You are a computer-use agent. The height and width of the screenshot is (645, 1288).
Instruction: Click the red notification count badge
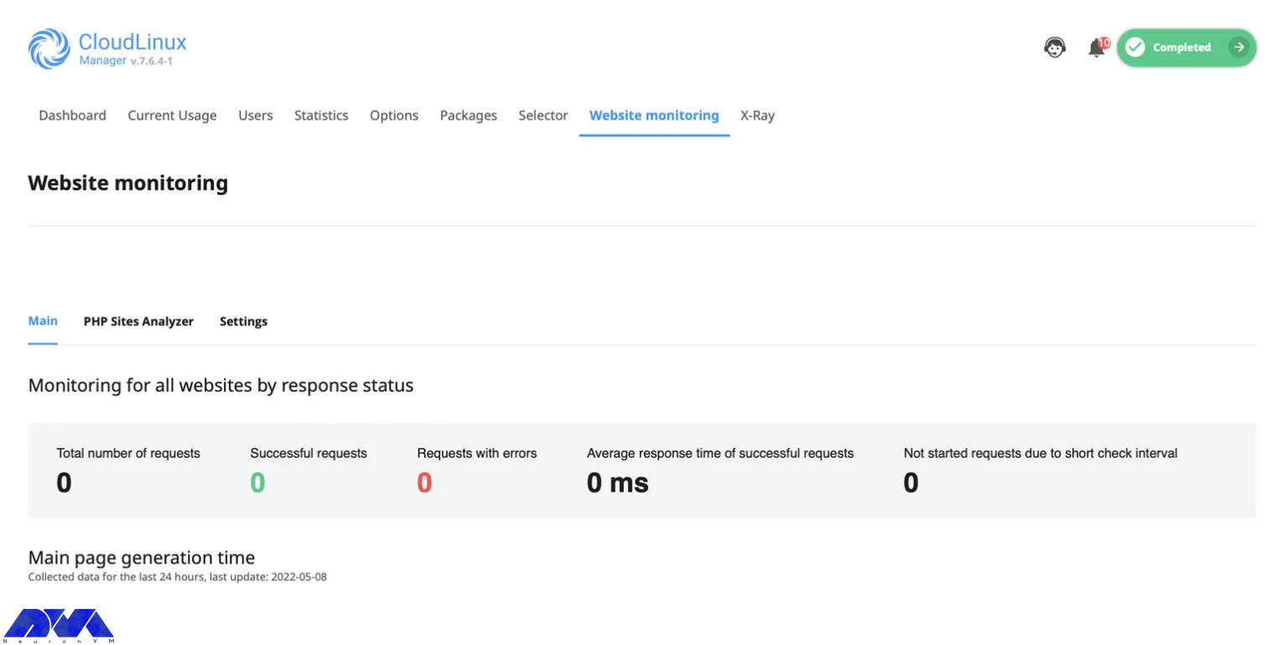tap(1104, 43)
